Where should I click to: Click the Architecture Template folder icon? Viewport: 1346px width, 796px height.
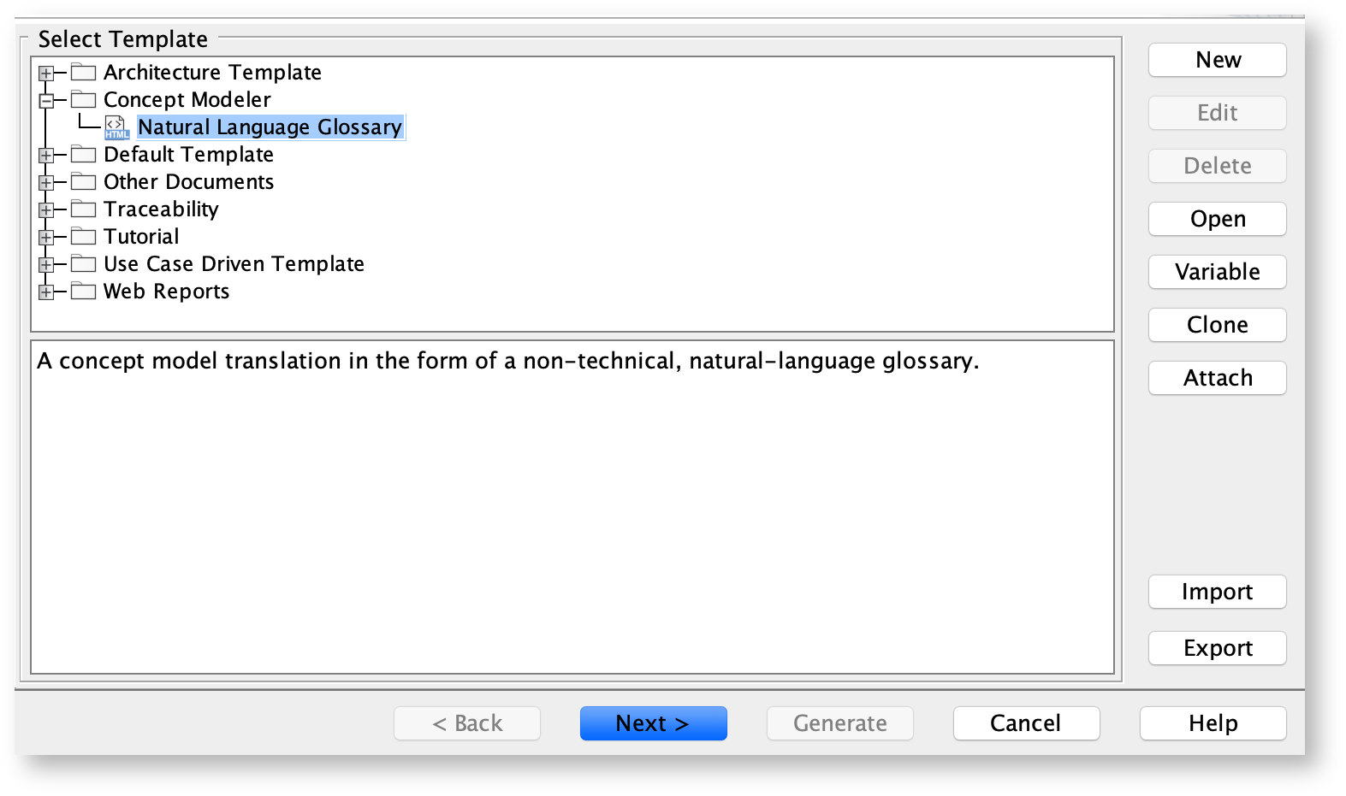(83, 73)
